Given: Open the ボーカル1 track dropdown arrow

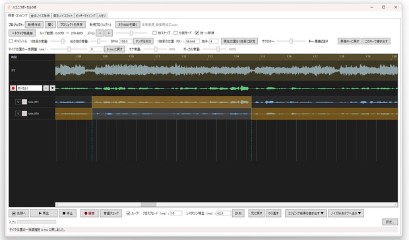Looking at the screenshot, I should (x=52, y=88).
